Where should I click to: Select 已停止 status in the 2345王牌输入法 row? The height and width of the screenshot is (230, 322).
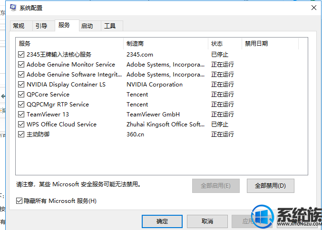point(220,55)
